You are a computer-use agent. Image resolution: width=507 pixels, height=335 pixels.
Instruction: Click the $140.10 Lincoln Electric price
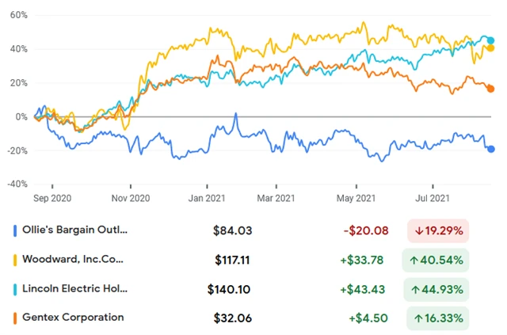tap(230, 289)
